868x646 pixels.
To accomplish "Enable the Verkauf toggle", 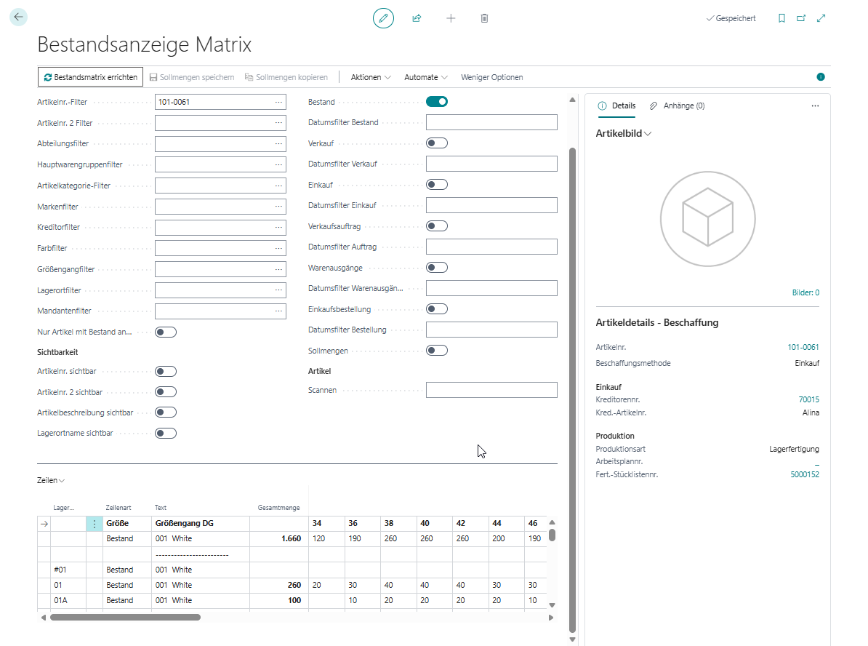I will pos(436,143).
